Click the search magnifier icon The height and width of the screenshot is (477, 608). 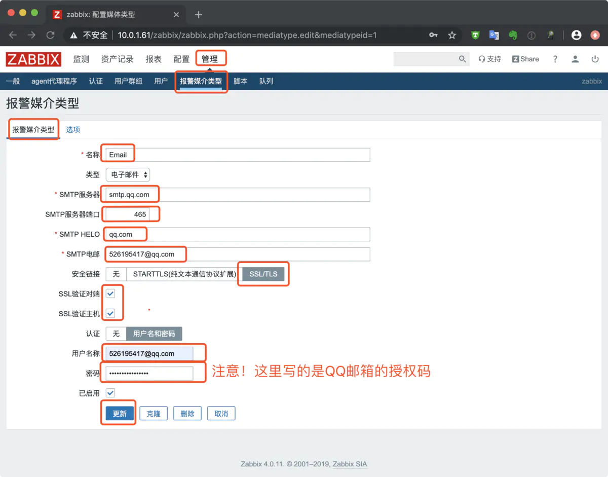462,59
